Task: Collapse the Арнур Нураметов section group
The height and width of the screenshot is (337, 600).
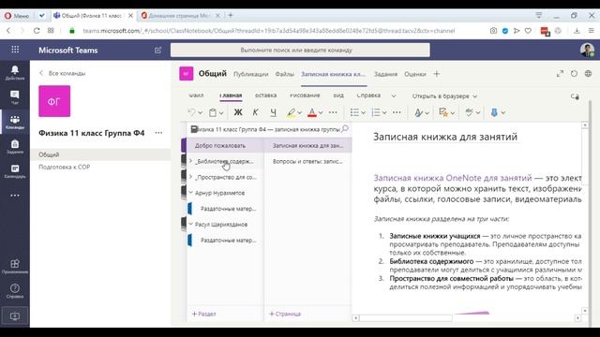Action: (190, 193)
